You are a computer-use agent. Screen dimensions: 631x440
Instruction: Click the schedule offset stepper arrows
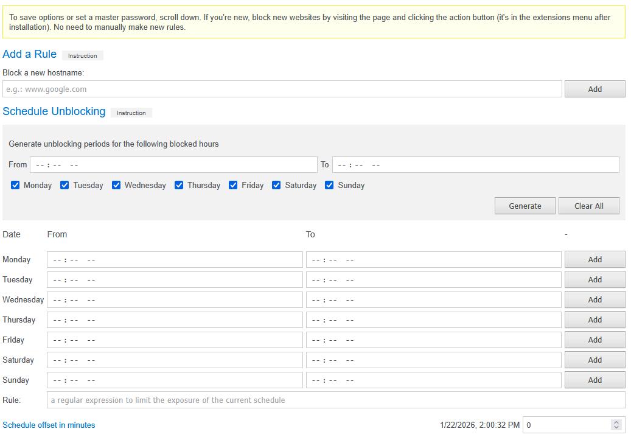click(x=616, y=425)
